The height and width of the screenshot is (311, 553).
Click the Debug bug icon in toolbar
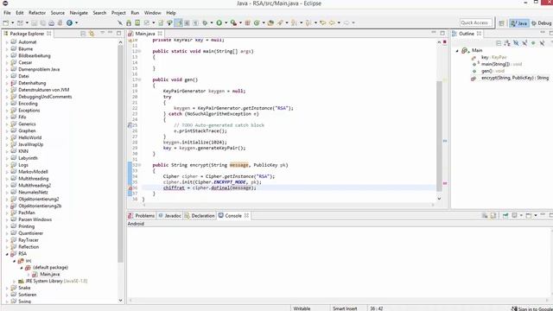tap(205, 23)
